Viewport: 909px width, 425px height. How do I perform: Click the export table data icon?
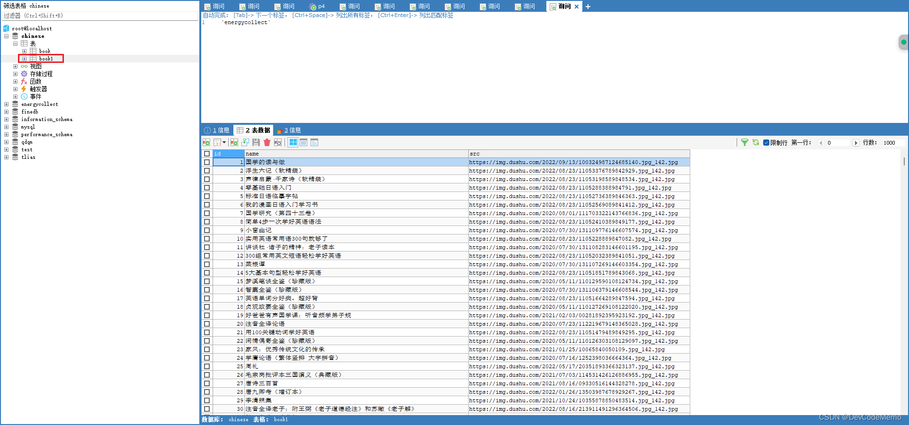(206, 142)
